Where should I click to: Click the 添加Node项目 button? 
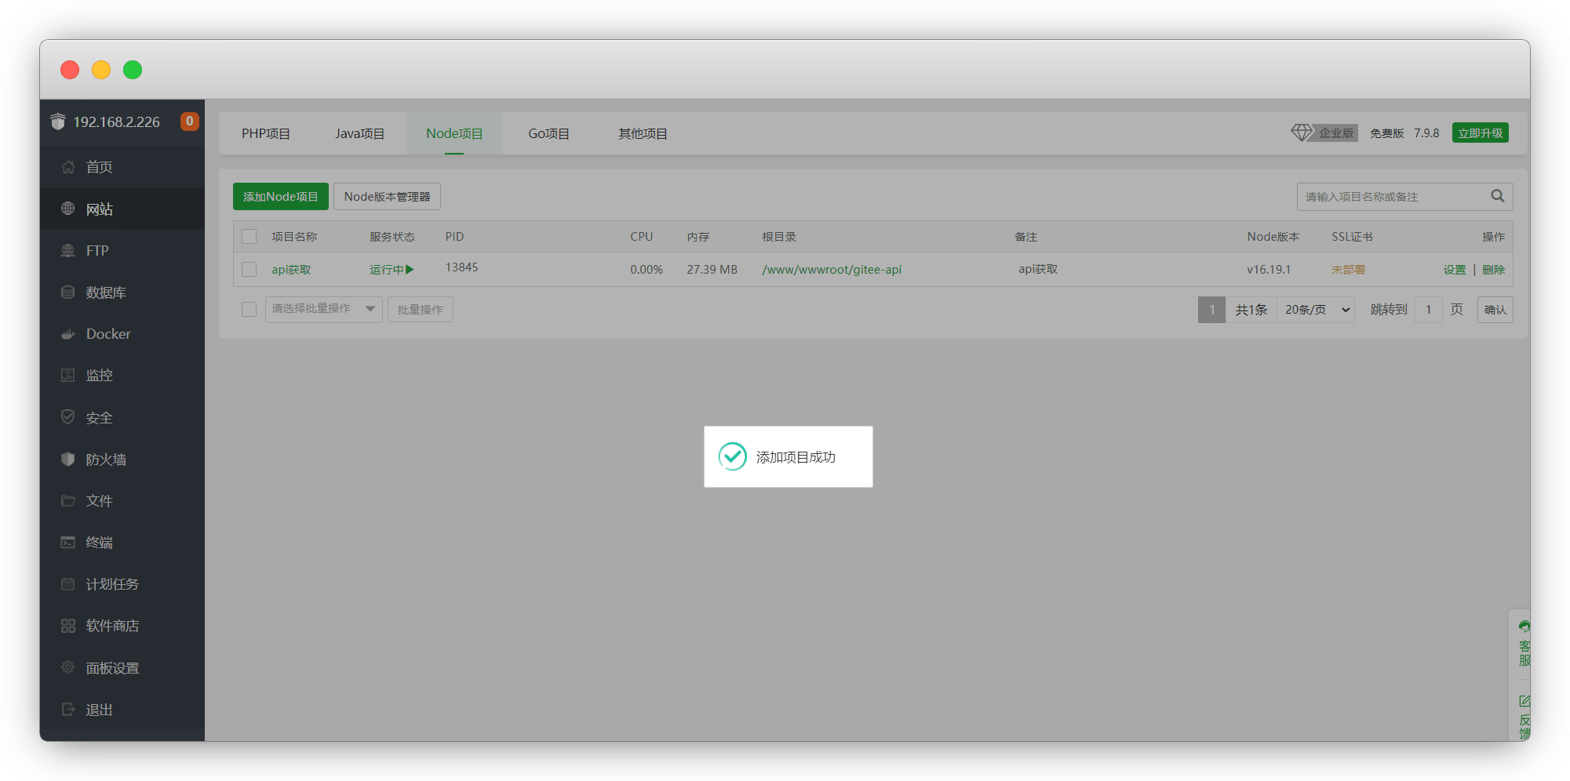coord(280,197)
